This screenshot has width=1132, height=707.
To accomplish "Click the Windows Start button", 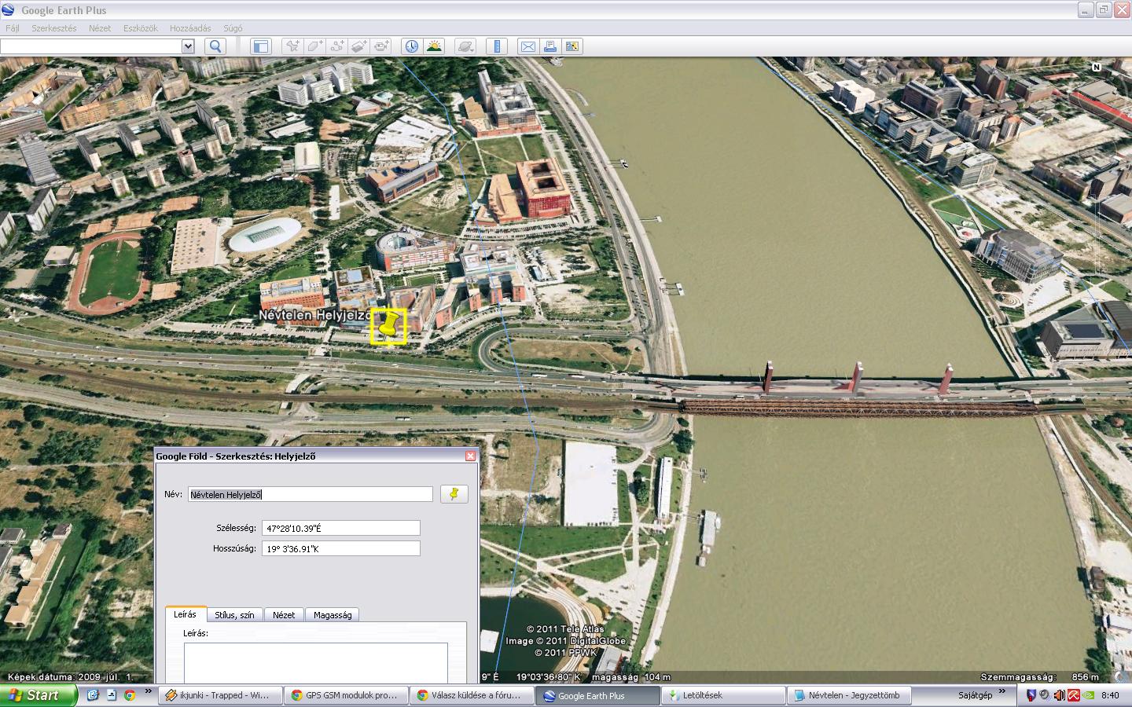I will (39, 695).
